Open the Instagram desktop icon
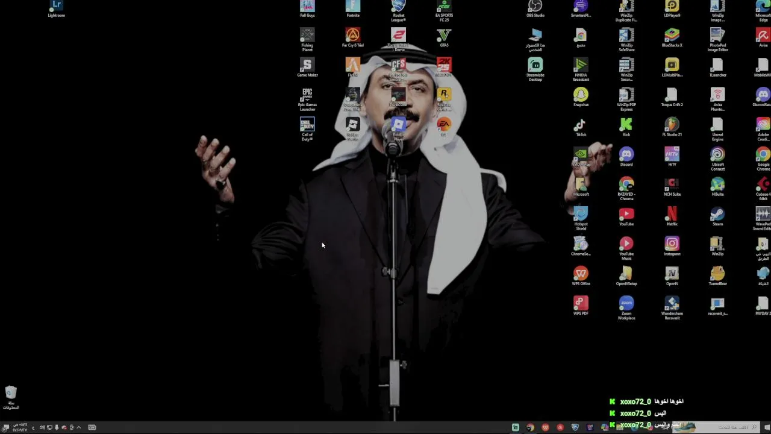Screen dimensions: 771x434 pos(672,246)
